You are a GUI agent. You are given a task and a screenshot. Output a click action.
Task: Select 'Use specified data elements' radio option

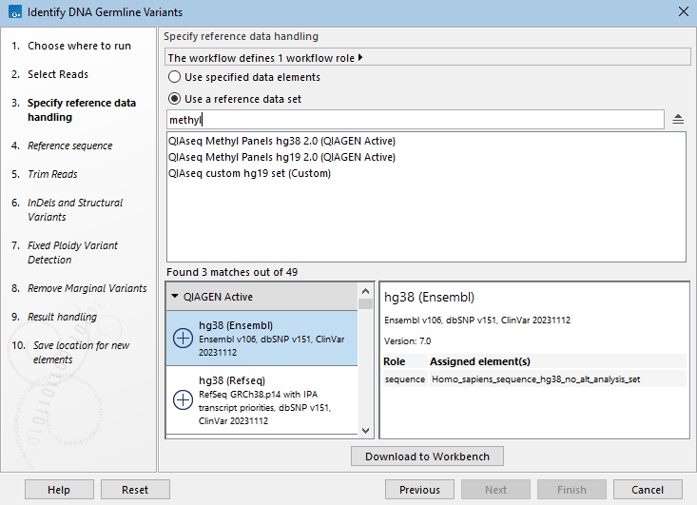click(174, 77)
